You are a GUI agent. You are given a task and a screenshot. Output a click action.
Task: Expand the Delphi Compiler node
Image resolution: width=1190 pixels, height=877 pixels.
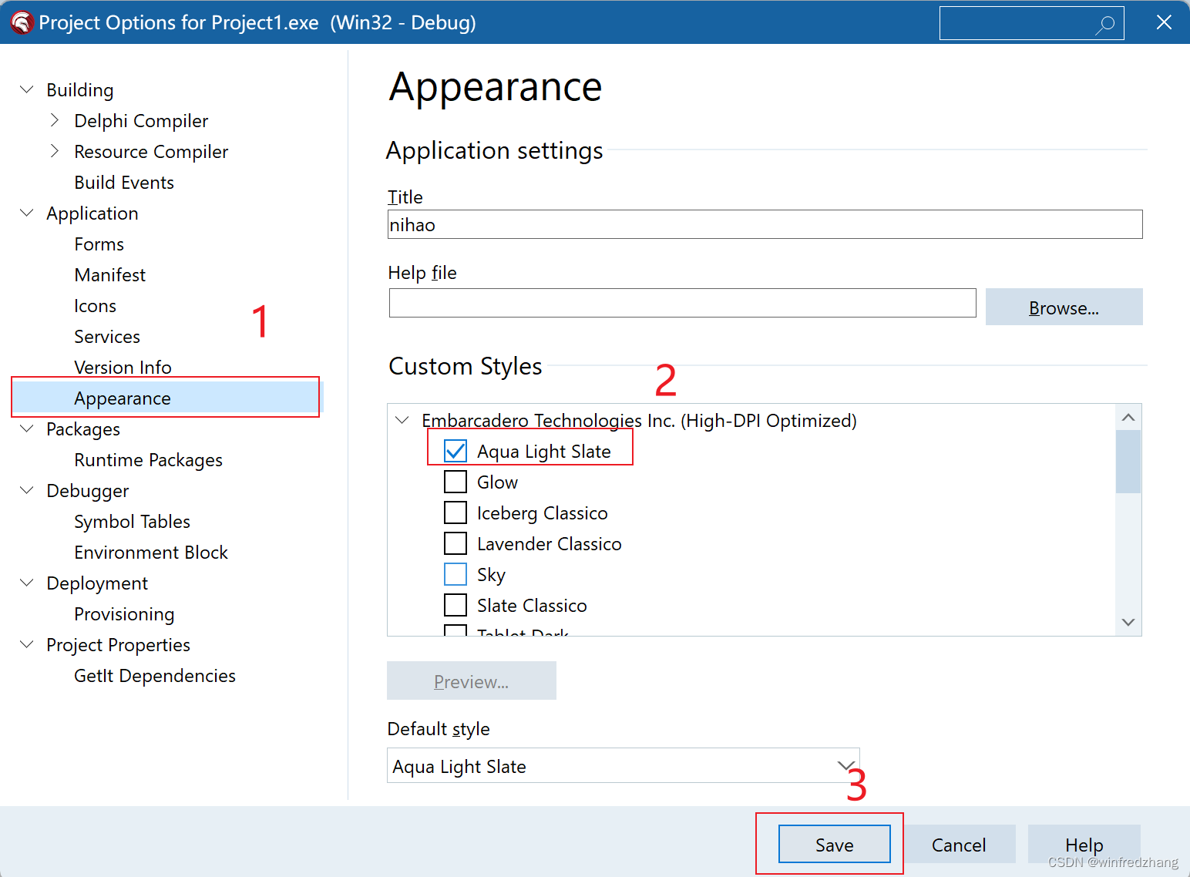[54, 120]
